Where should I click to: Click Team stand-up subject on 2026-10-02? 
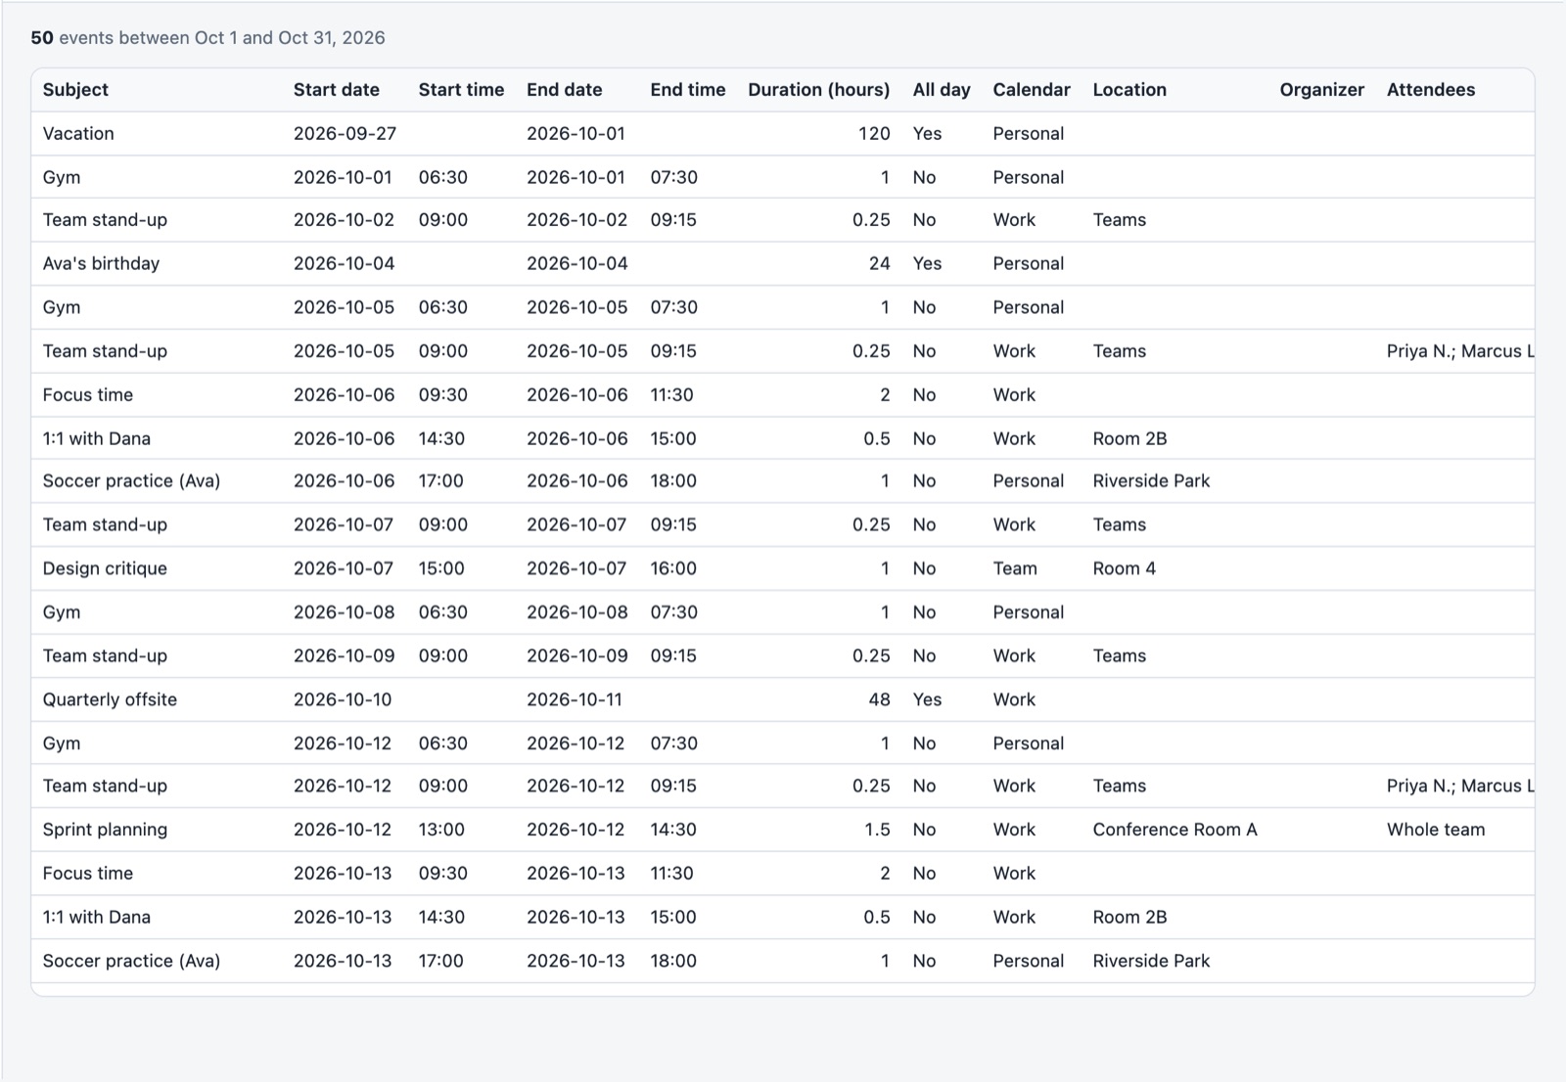[105, 221]
